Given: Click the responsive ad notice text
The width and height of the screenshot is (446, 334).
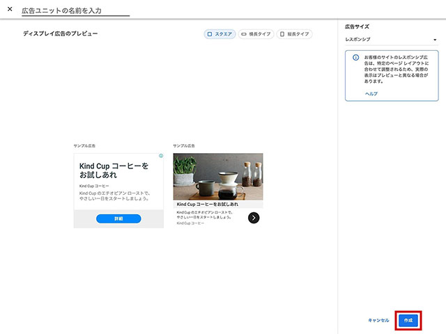Looking at the screenshot, I should click(x=397, y=70).
